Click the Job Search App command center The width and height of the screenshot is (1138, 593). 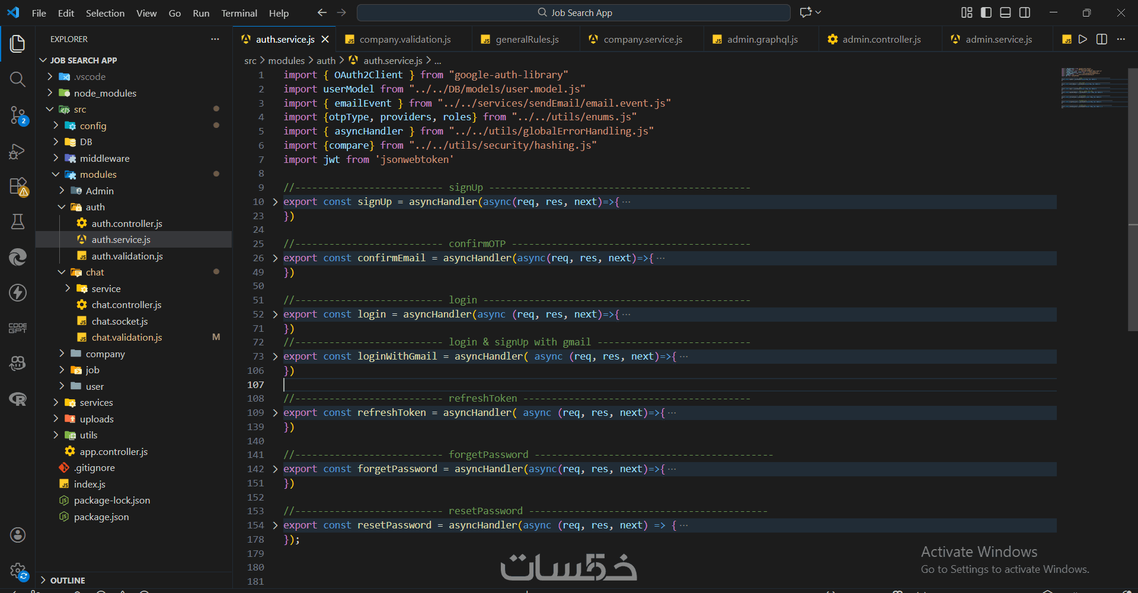(574, 12)
